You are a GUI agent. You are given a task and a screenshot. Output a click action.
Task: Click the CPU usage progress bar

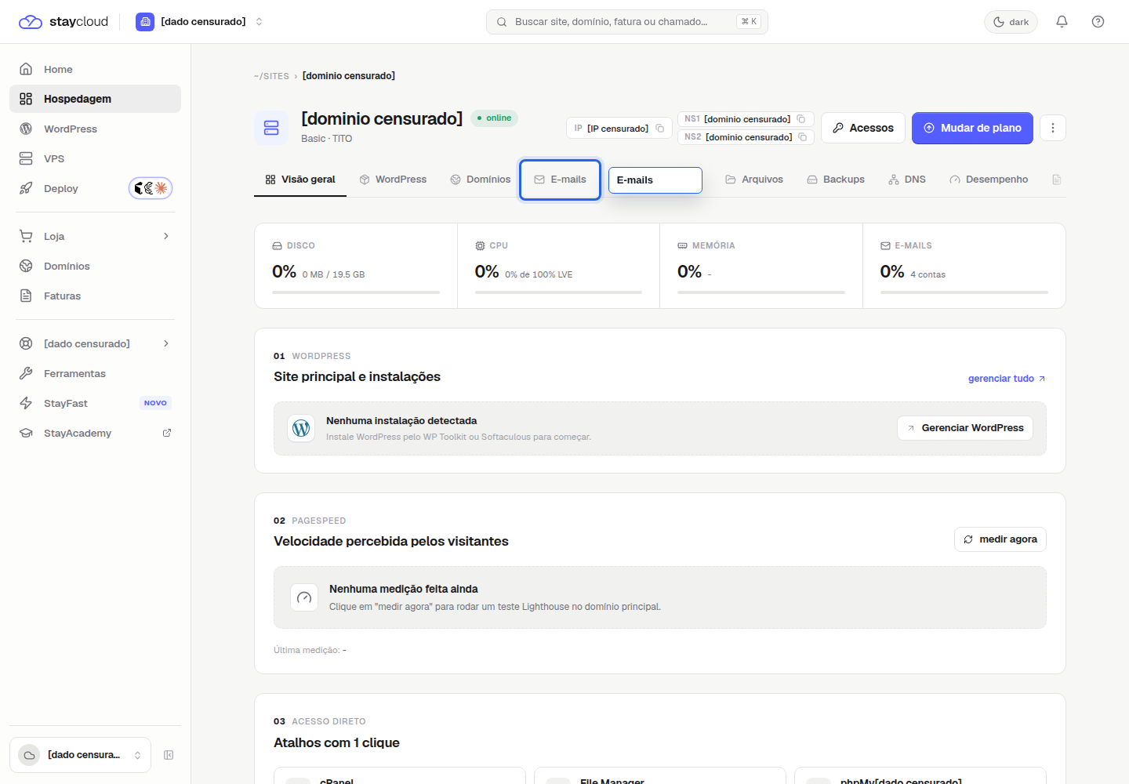(558, 292)
